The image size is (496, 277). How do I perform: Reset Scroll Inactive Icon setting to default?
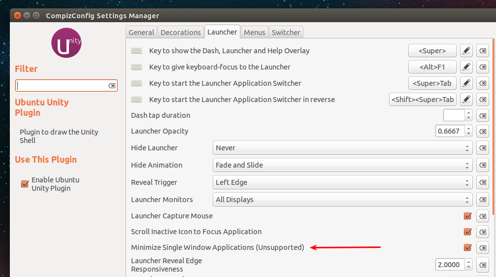click(483, 232)
